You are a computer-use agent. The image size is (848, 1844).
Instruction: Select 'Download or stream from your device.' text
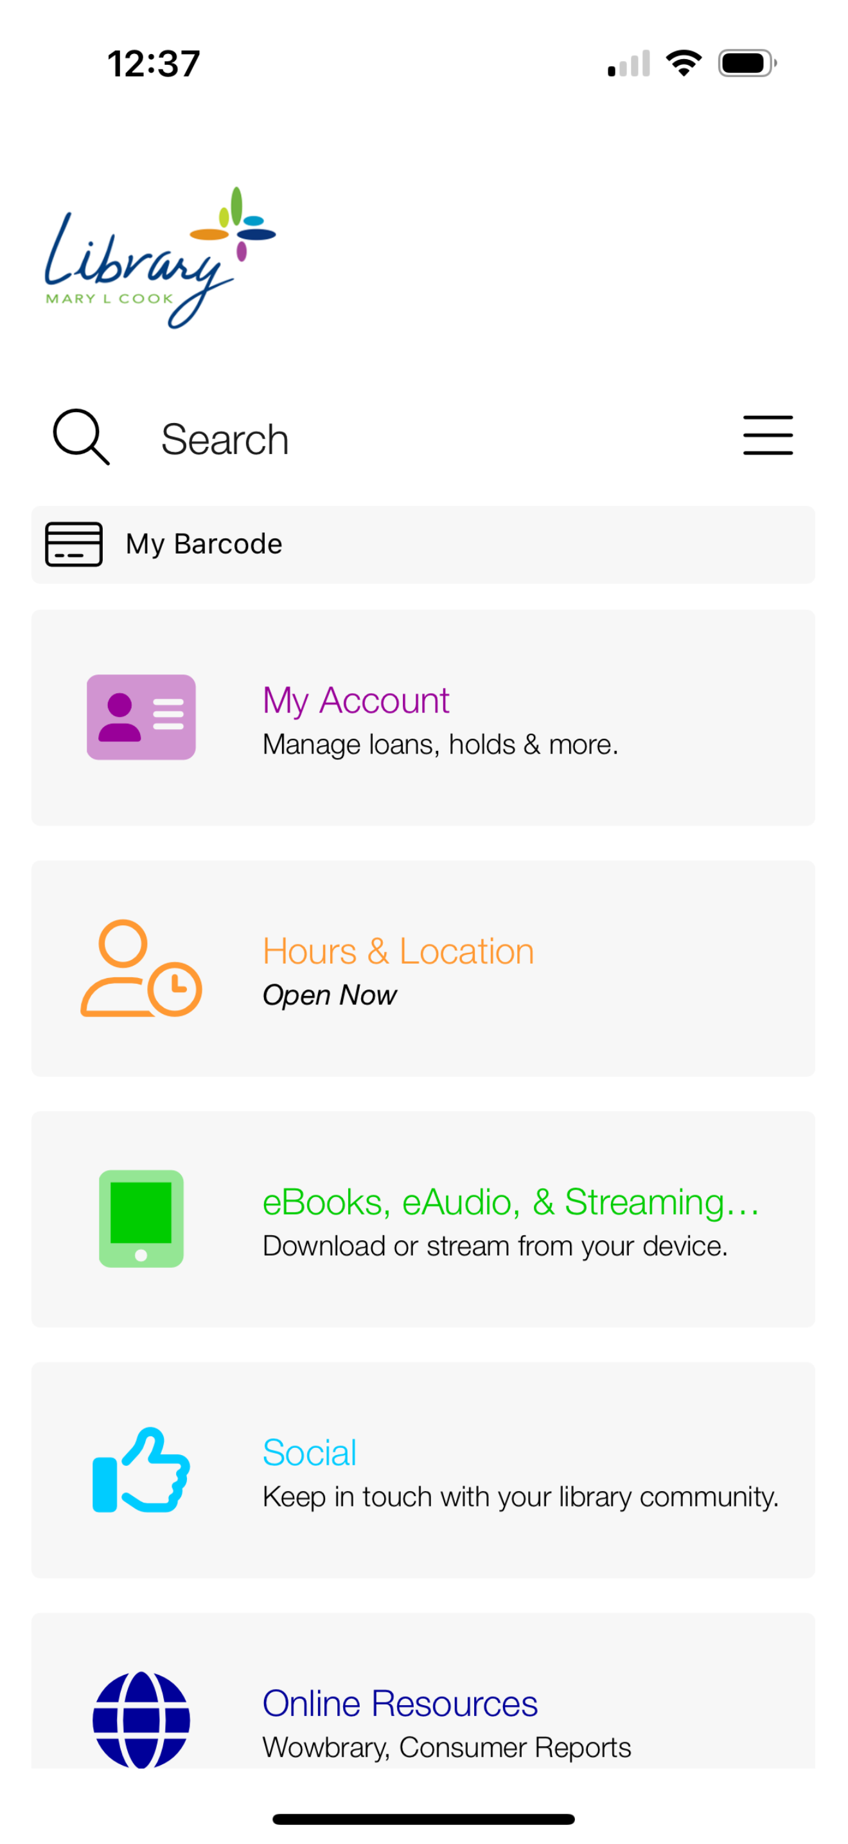coord(495,1245)
